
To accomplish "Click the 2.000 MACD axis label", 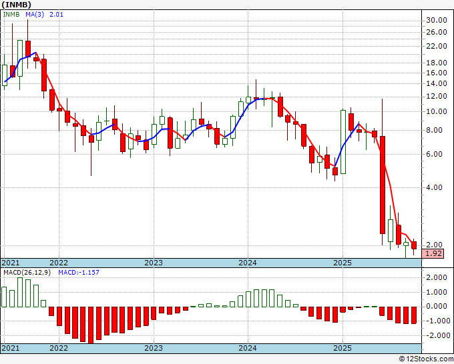I will [x=437, y=277].
